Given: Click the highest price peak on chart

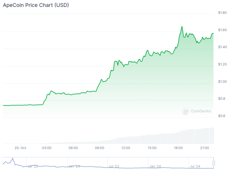Looking at the screenshot, I should click(182, 26).
